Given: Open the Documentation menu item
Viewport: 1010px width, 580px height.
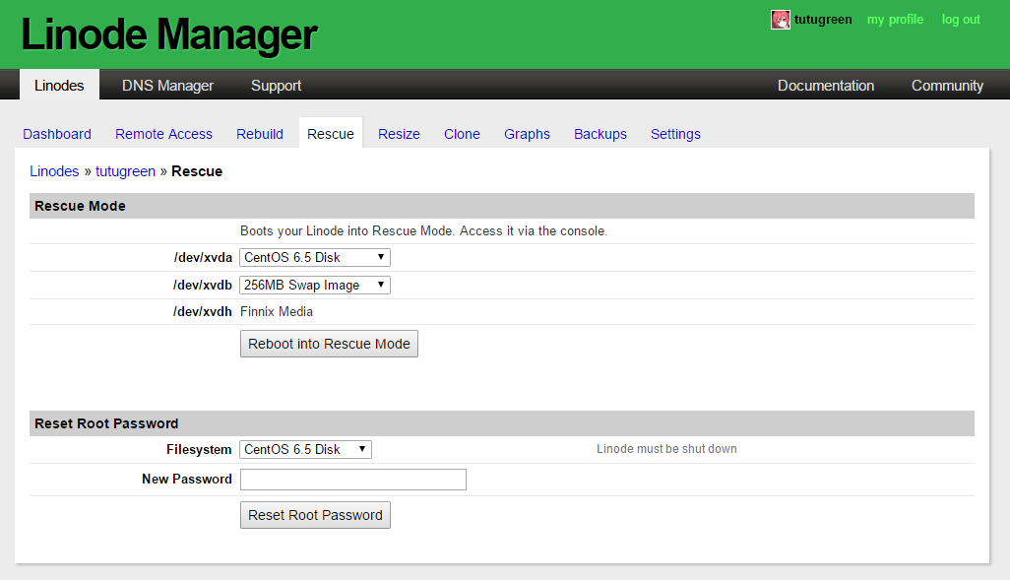Looking at the screenshot, I should click(826, 85).
